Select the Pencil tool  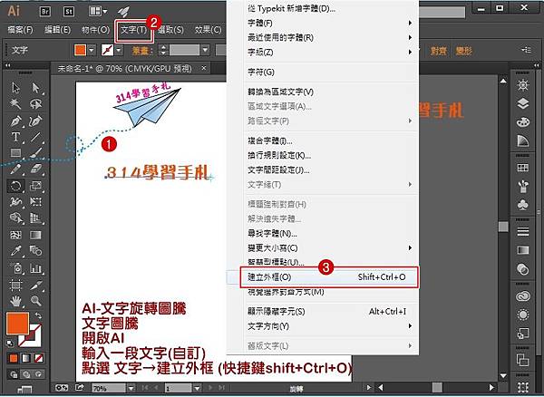(15, 169)
